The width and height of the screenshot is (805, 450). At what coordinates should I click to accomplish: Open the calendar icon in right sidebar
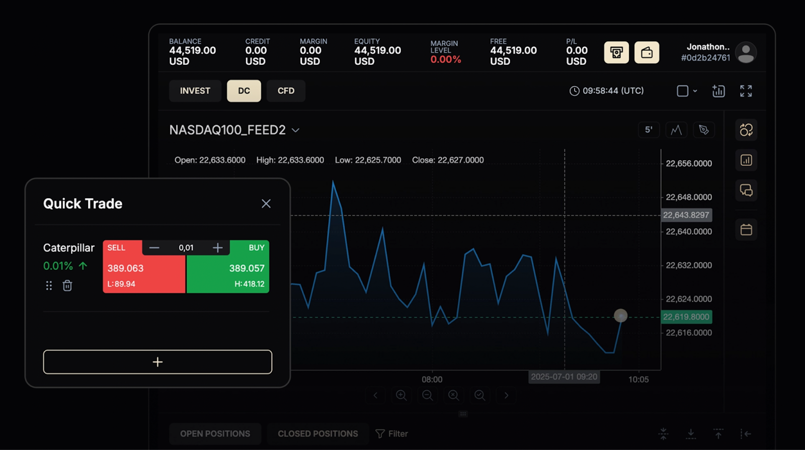coord(746,230)
